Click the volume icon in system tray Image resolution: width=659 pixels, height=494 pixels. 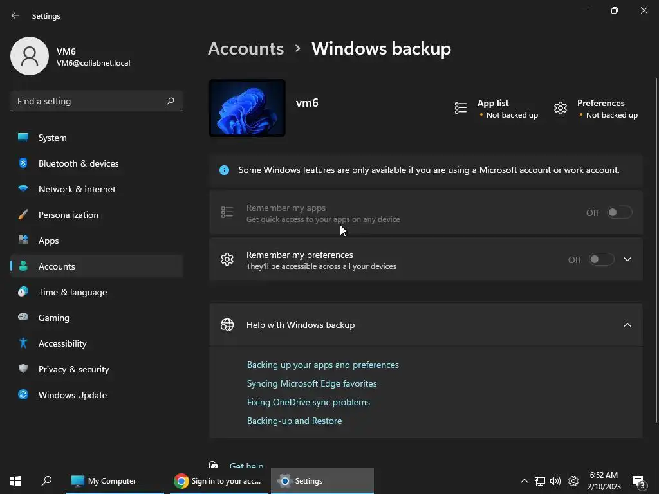pos(555,481)
